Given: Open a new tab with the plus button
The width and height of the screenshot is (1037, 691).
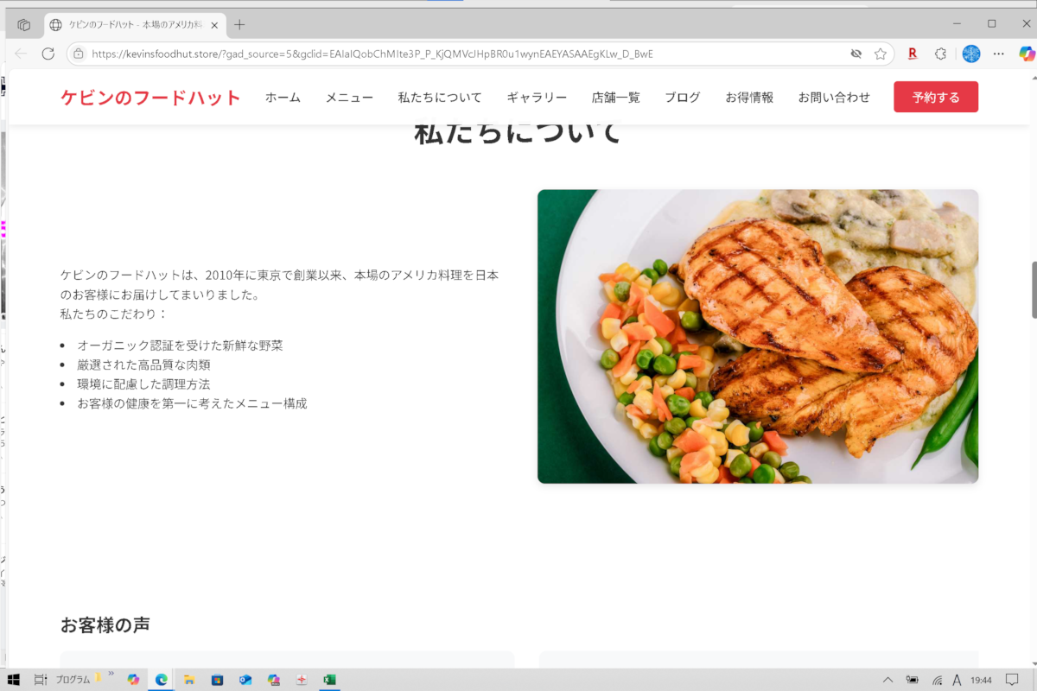Looking at the screenshot, I should tap(239, 24).
